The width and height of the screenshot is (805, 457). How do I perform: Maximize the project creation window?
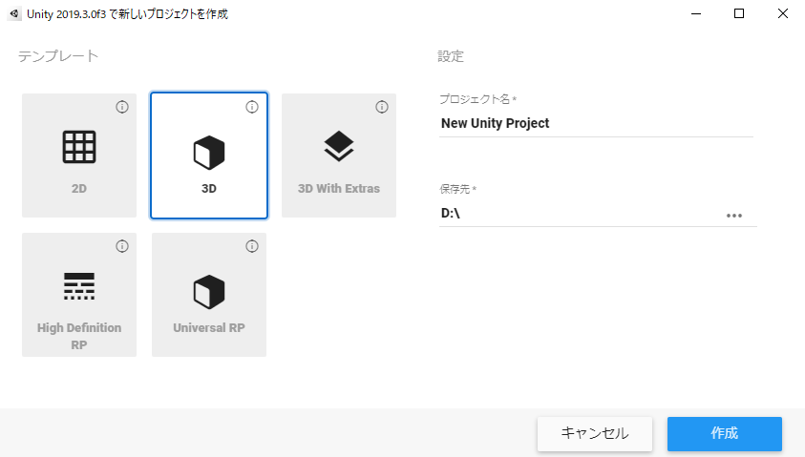739,14
